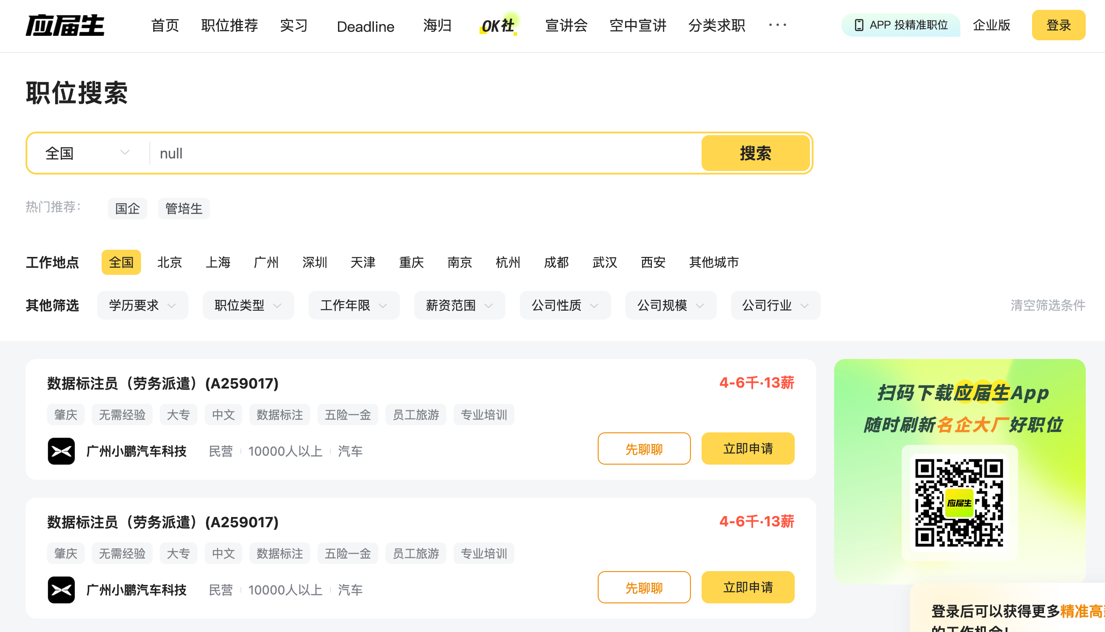Open the OK社 highlighted nav icon
This screenshot has height=632, width=1105.
[x=498, y=26]
